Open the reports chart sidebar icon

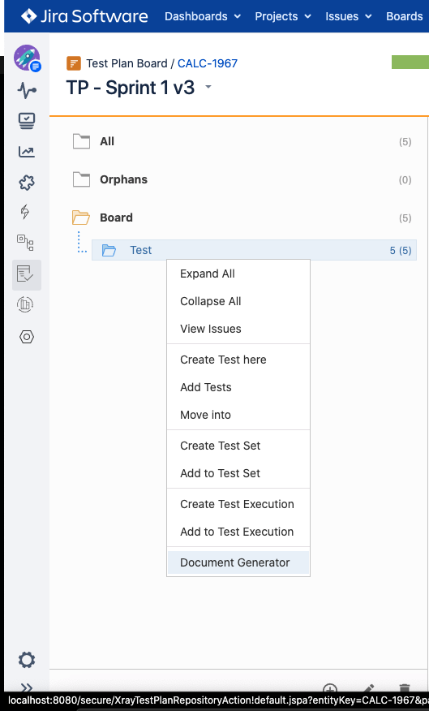pyautogui.click(x=27, y=152)
